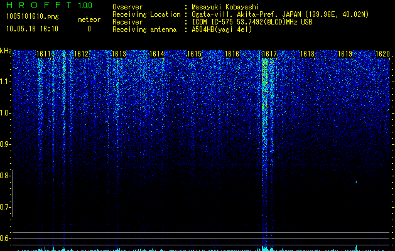Click the Receiving antenna label
This screenshot has height=251, width=395.
pos(144,29)
